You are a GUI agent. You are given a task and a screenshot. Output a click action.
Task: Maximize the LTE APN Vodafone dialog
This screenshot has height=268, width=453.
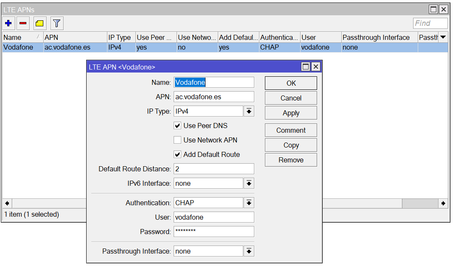(x=305, y=67)
